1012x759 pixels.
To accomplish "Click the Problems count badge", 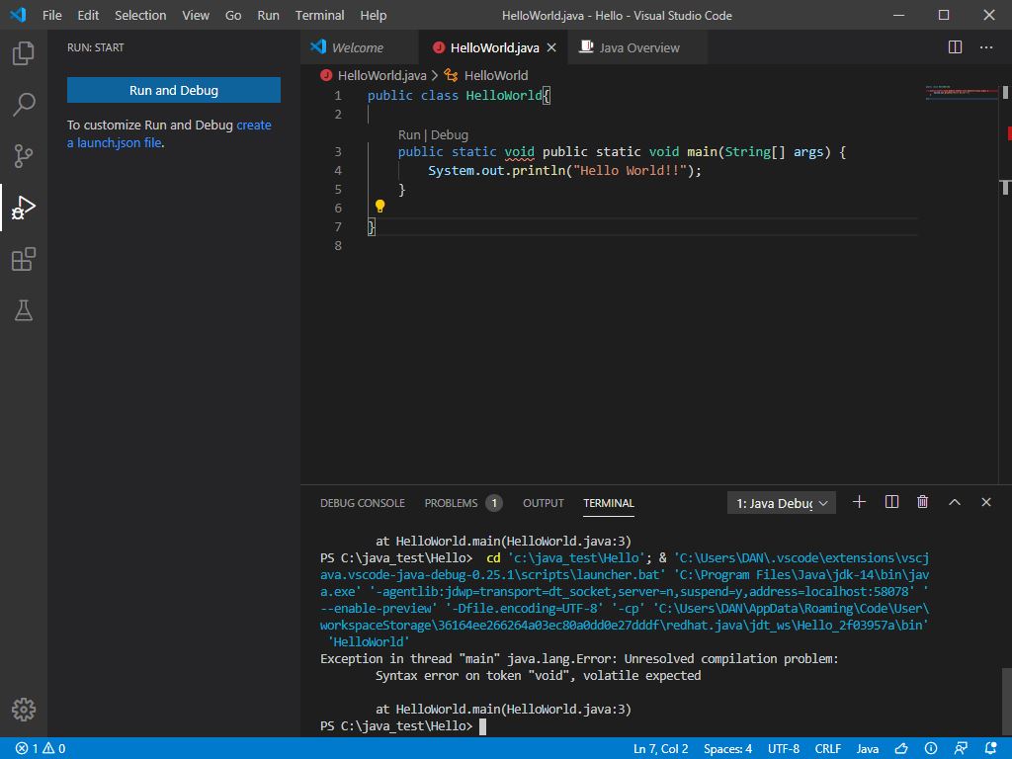I will pos(494,503).
